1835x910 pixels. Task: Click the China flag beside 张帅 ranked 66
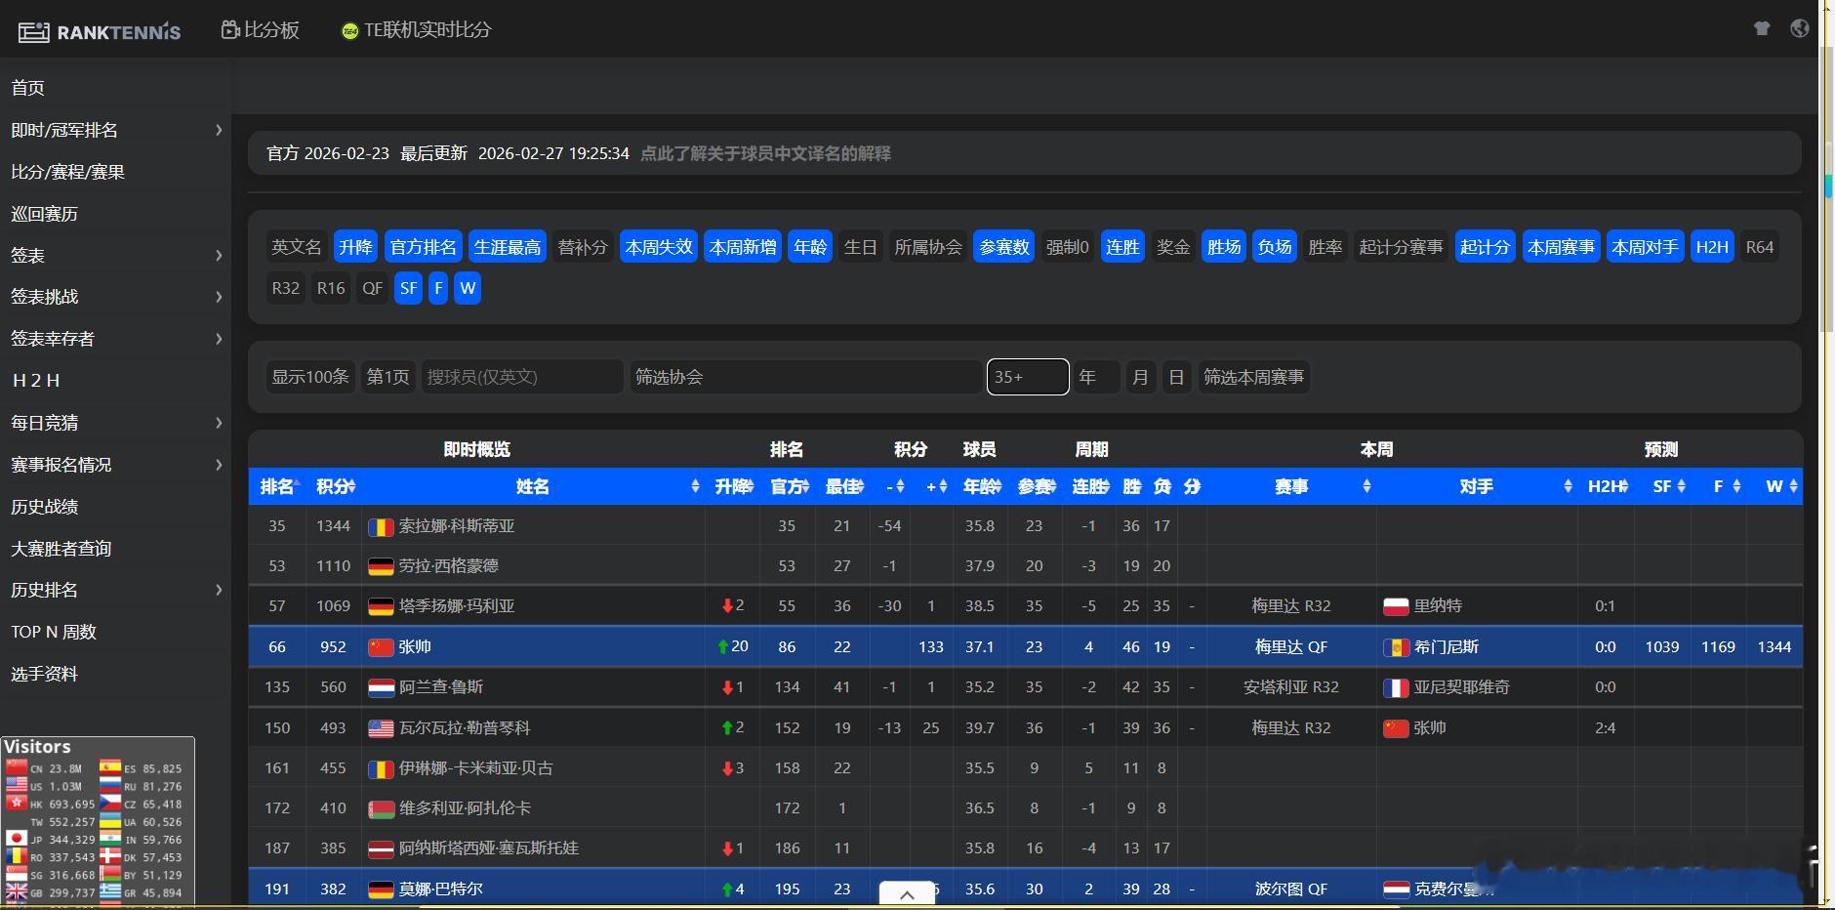(381, 647)
